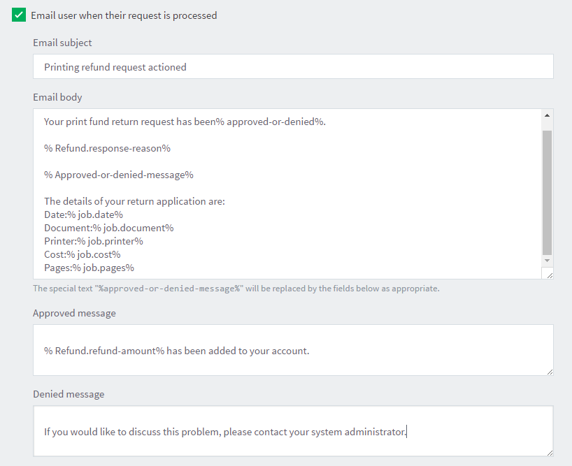Viewport: 572px width, 466px height.
Task: Place cursor on the Printer job.printer line
Action: click(x=94, y=241)
